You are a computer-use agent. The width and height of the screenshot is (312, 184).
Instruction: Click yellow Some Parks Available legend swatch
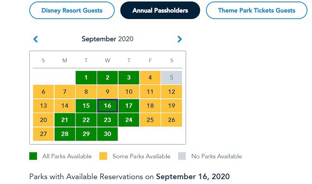point(103,156)
